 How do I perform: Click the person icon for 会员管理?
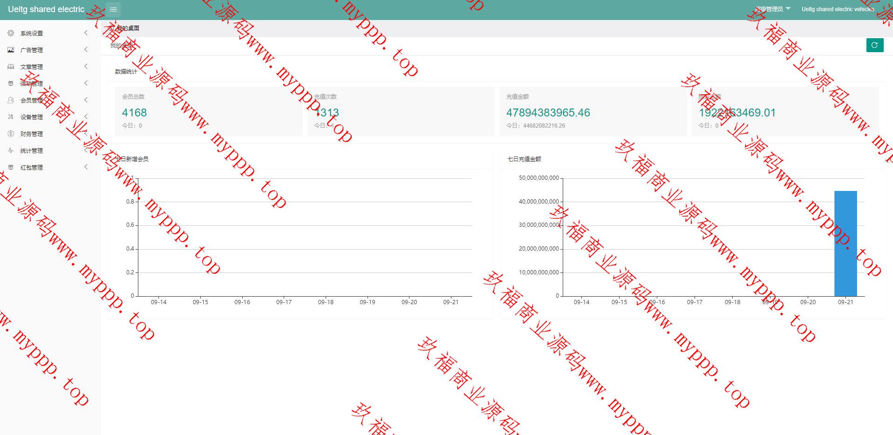[11, 100]
